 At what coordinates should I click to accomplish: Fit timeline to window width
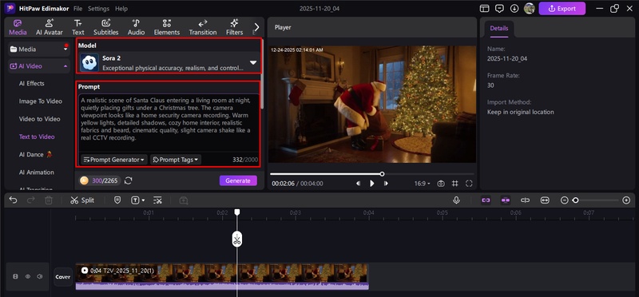tap(545, 200)
